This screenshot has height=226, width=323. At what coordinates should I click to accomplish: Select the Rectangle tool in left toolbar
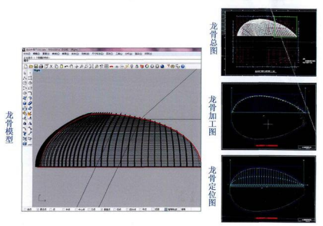[30, 88]
